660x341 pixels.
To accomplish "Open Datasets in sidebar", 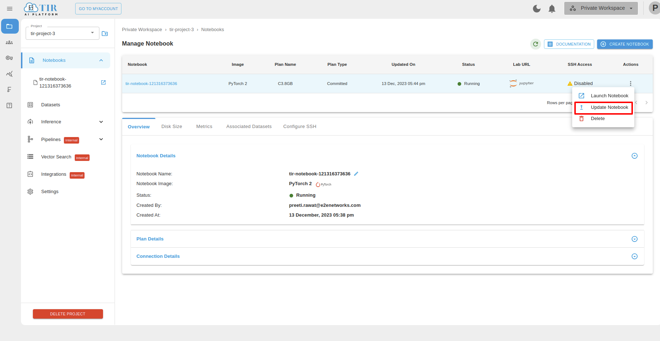I will (51, 105).
